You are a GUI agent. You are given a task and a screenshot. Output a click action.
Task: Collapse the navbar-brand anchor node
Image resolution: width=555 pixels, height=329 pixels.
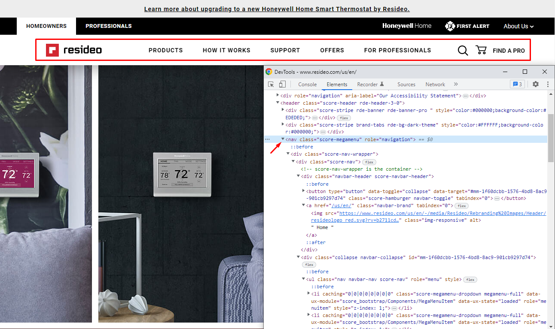pyautogui.click(x=303, y=205)
